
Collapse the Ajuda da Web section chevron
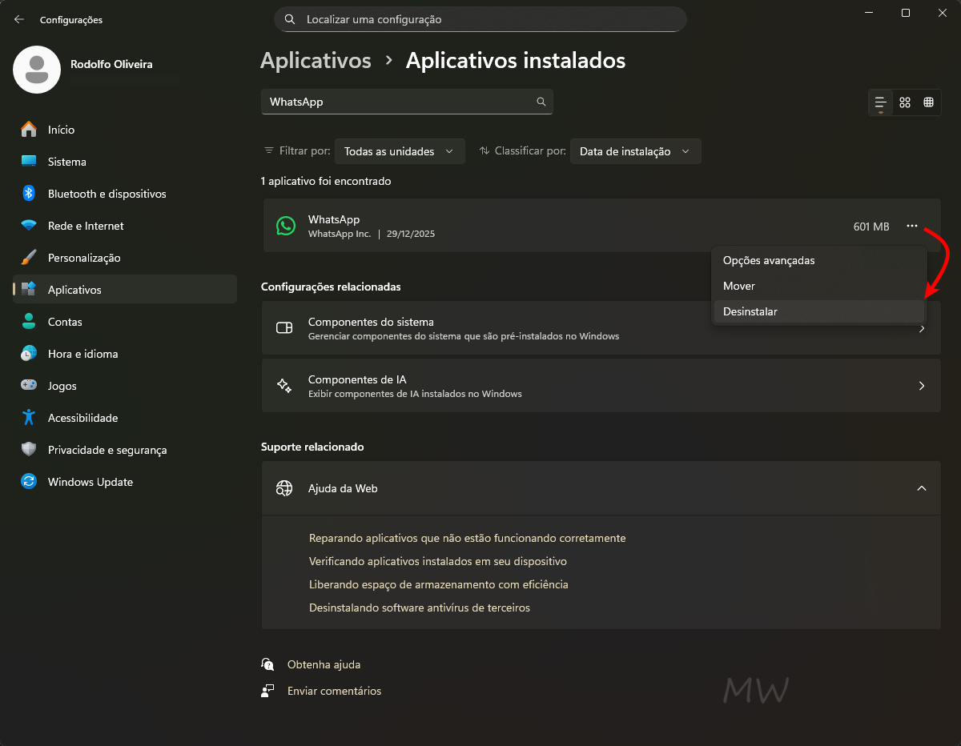click(922, 488)
